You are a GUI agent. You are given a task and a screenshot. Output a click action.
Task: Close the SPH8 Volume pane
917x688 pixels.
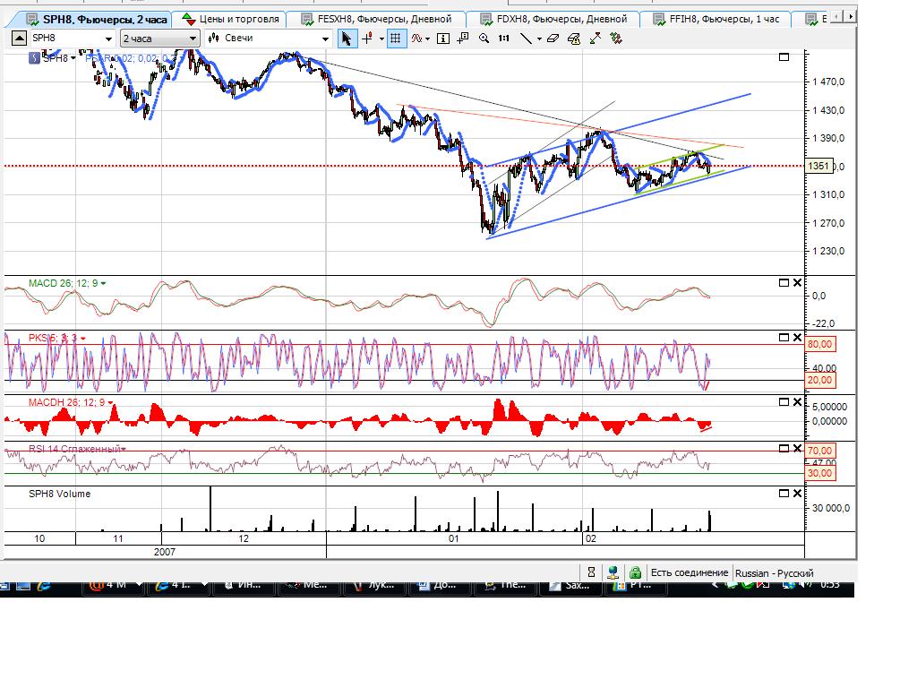797,494
